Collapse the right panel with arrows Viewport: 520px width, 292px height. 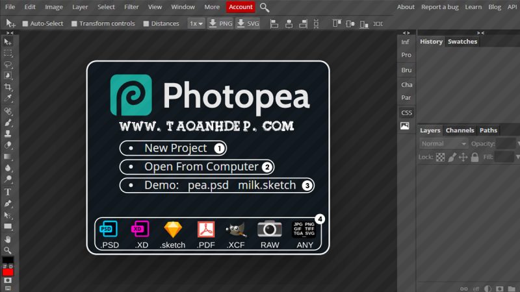click(480, 33)
